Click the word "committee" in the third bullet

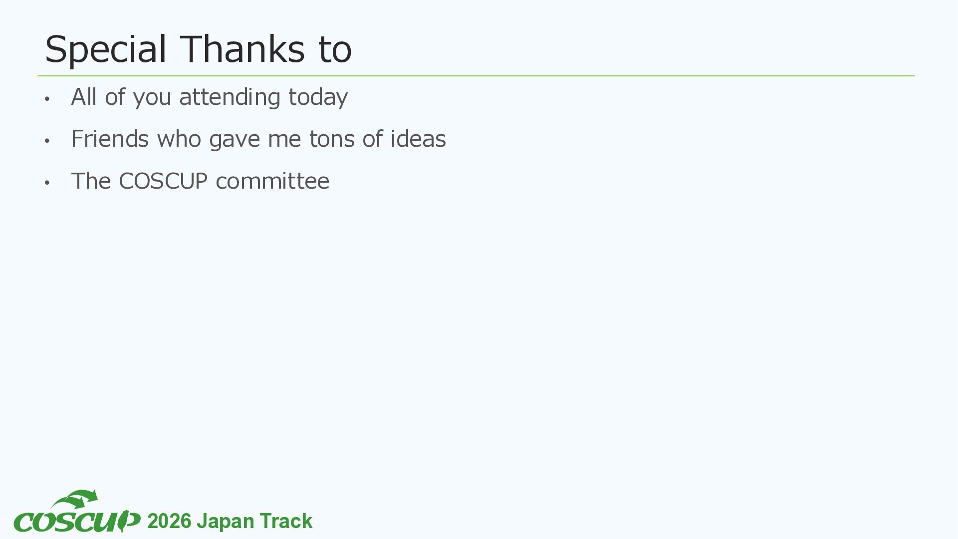click(x=272, y=181)
